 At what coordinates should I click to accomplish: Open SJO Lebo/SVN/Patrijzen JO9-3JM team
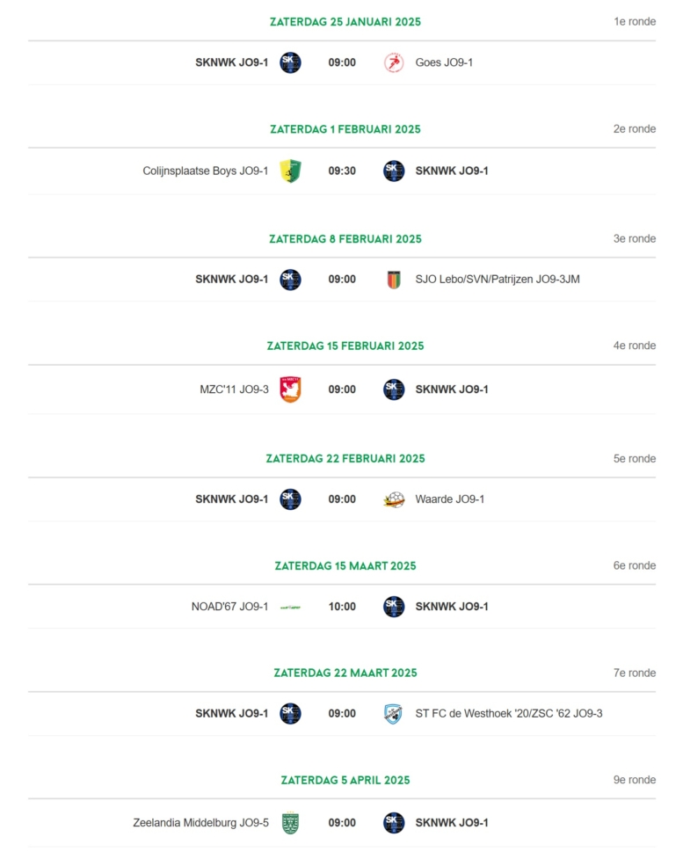coord(498,280)
